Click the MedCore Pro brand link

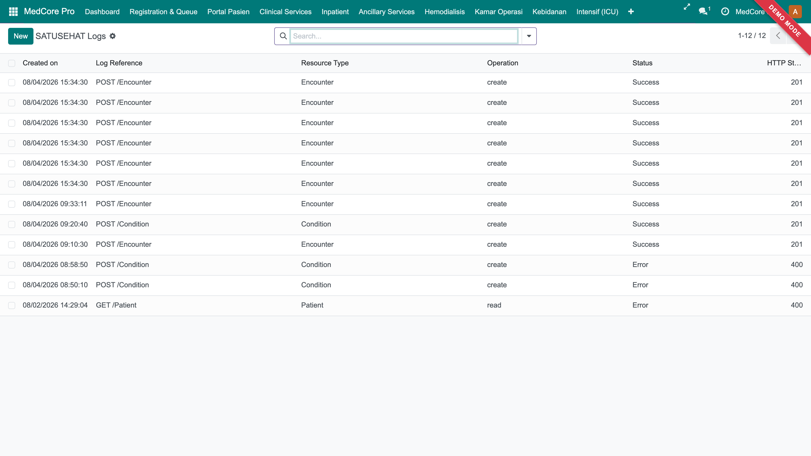pyautogui.click(x=49, y=11)
